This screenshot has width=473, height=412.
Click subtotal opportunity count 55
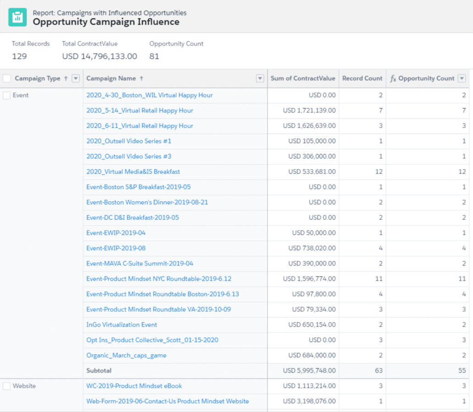(462, 371)
